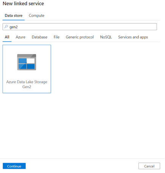Click the magnifier search icon

pos(6,26)
